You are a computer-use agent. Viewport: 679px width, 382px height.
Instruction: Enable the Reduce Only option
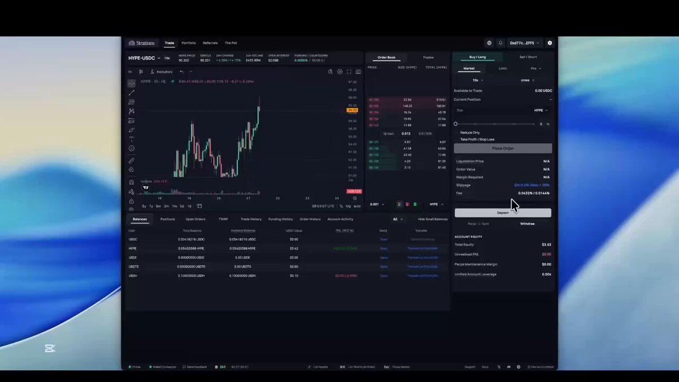(x=470, y=132)
